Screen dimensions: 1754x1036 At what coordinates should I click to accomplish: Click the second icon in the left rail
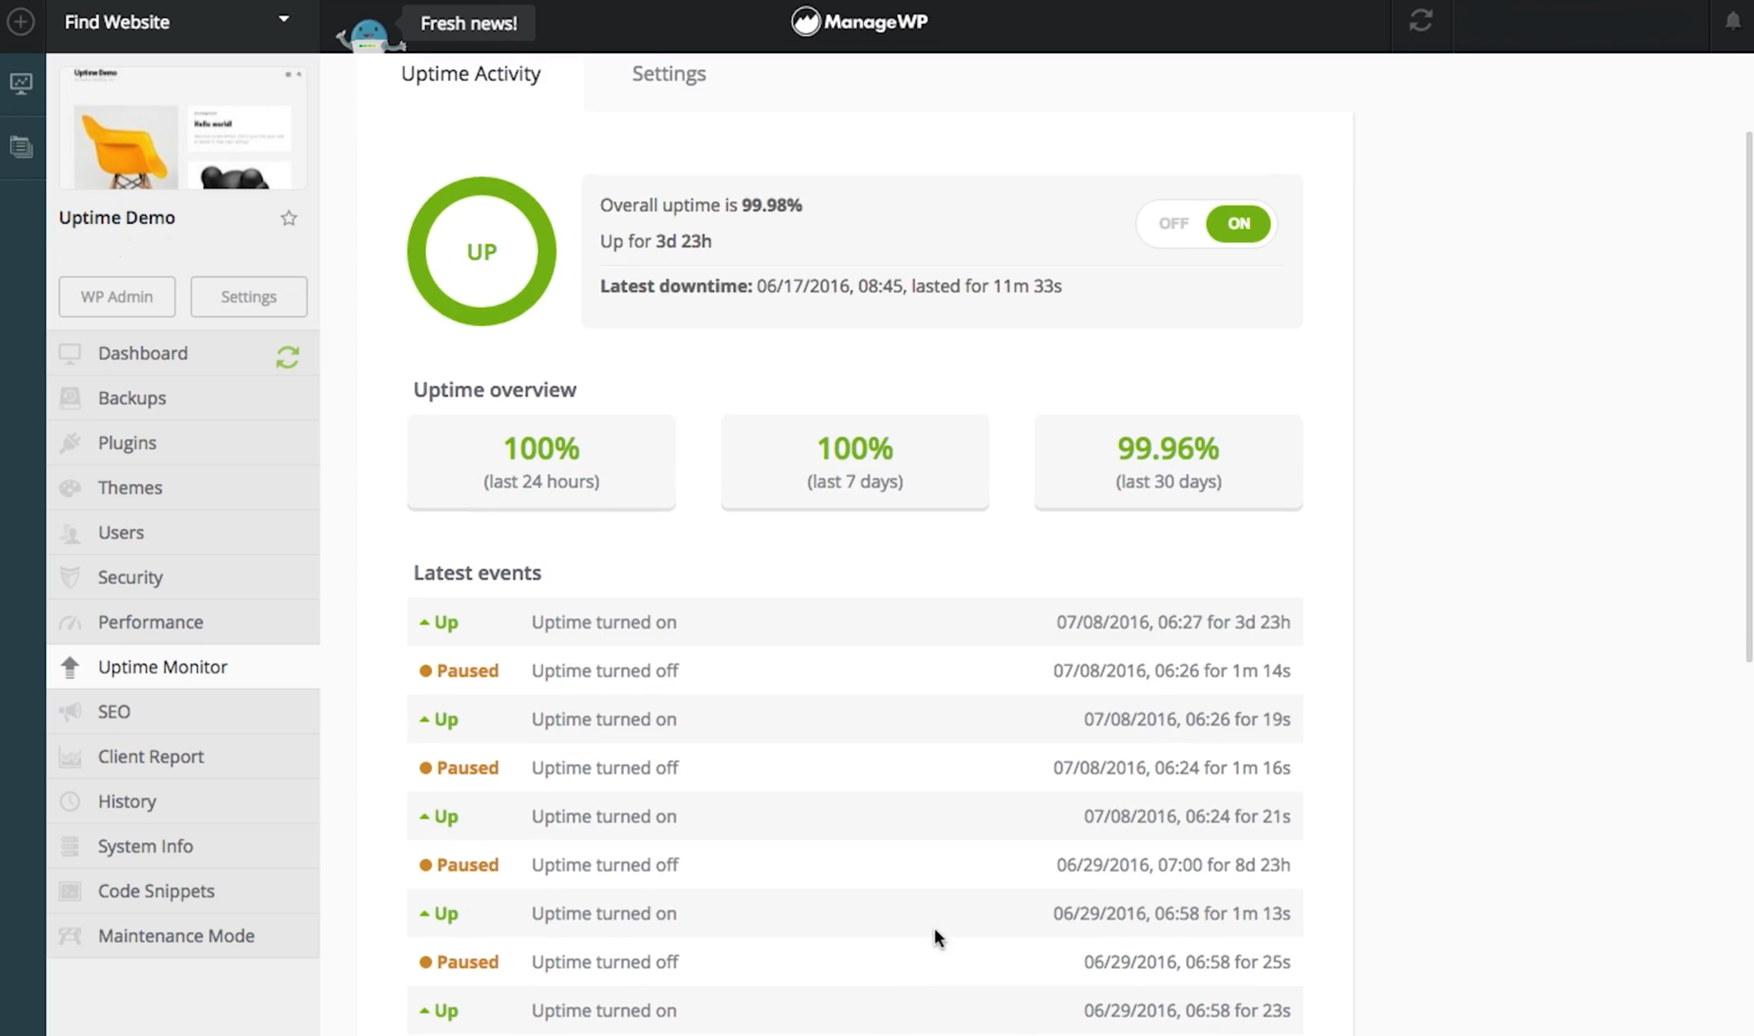coord(21,148)
